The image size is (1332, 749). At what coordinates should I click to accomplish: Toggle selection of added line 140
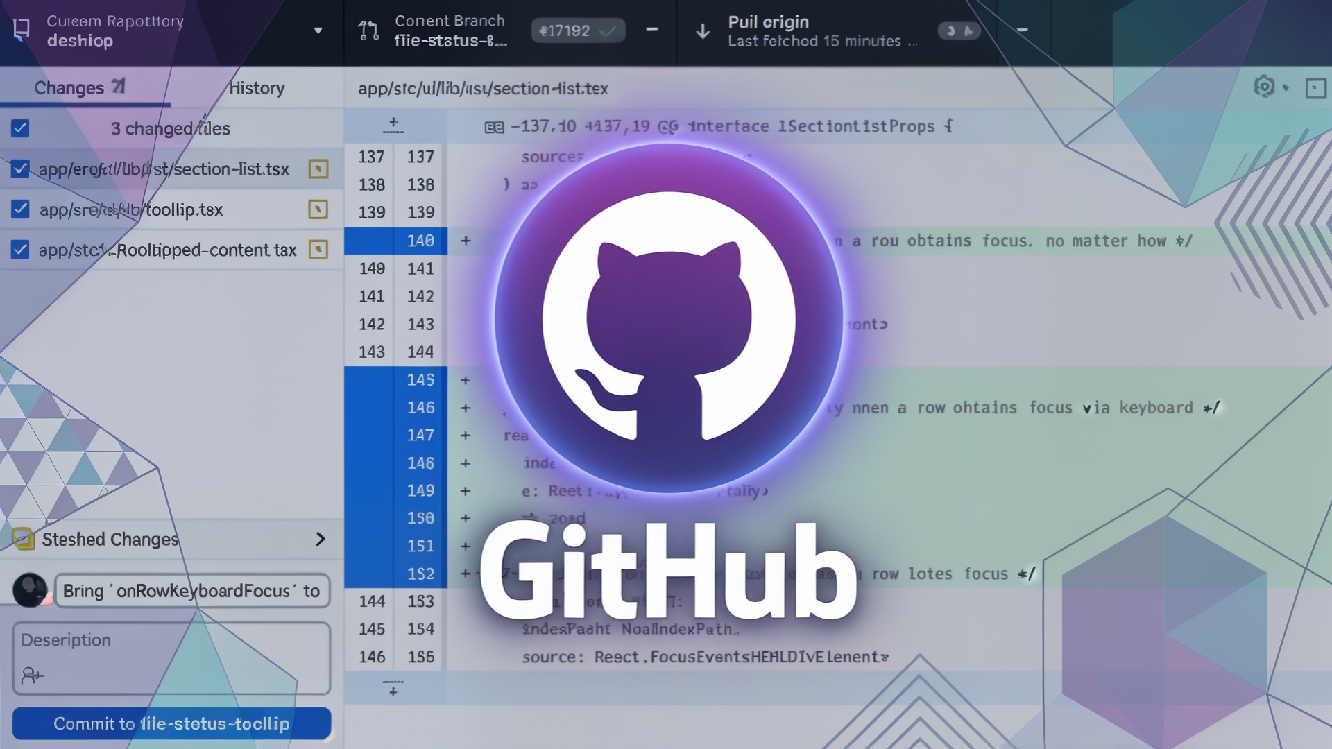(395, 241)
